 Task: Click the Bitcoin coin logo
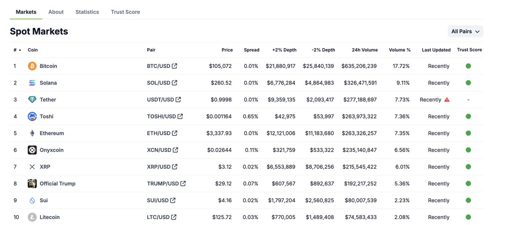click(x=32, y=66)
